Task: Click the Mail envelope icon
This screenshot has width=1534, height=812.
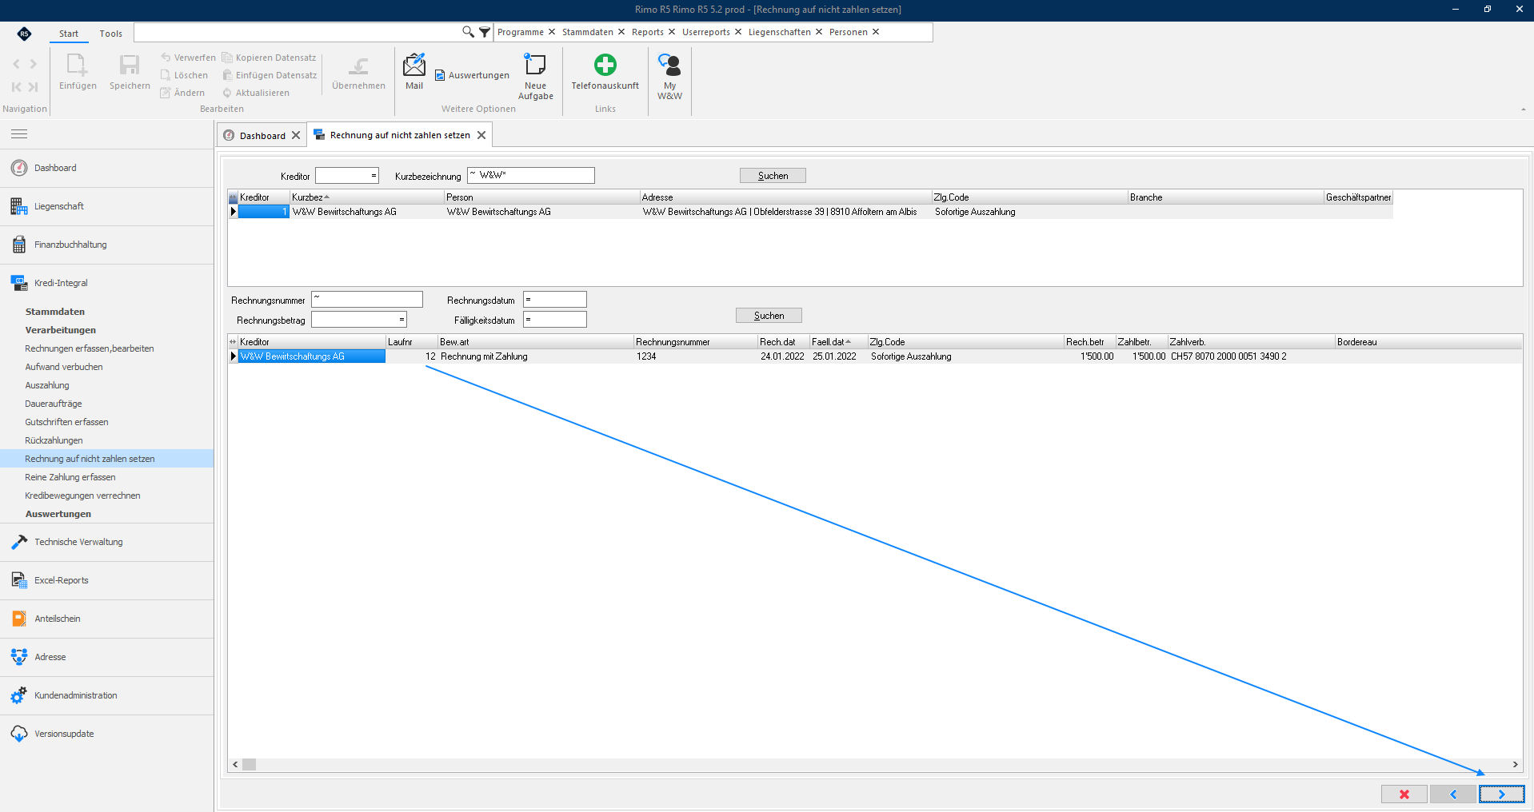Action: click(414, 65)
